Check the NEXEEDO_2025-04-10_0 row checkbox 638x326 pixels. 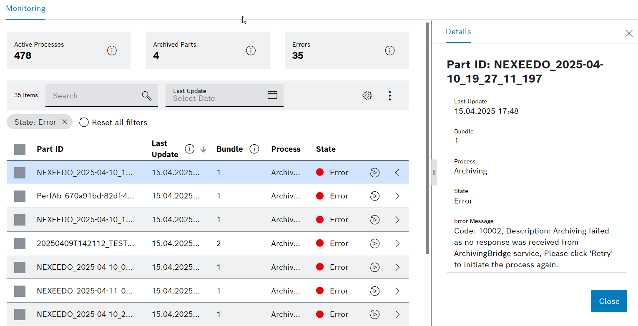coord(20,267)
